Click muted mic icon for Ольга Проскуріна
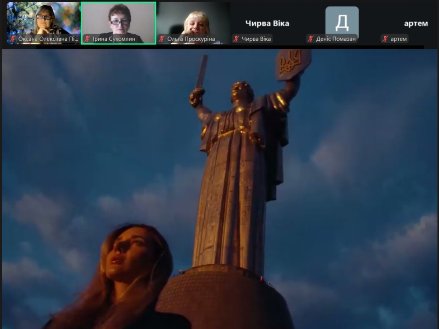 tap(162, 39)
